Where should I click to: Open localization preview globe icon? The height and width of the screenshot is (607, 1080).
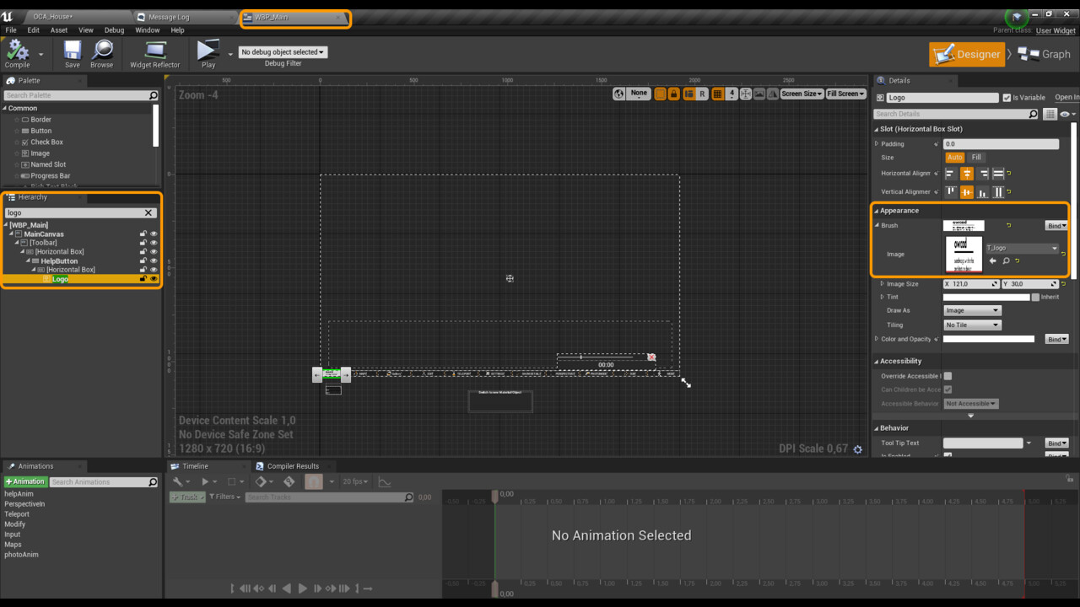pyautogui.click(x=619, y=94)
